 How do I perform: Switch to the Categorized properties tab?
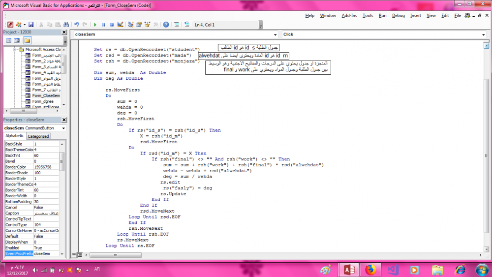point(38,136)
